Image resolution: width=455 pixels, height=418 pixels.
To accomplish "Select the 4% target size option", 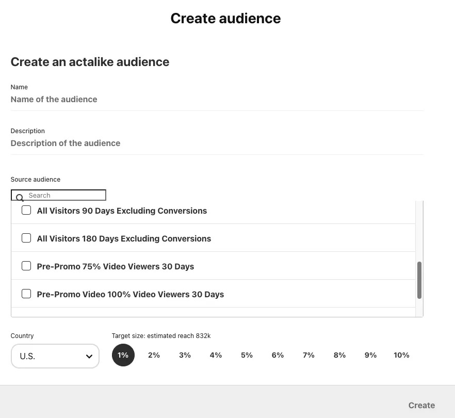I will pyautogui.click(x=216, y=356).
